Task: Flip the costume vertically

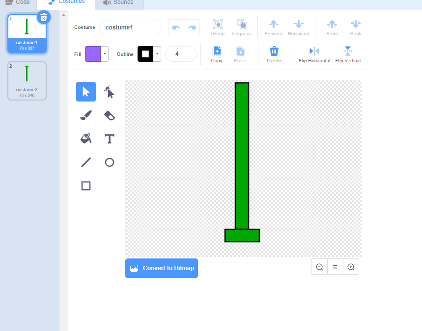Action: coord(348,54)
